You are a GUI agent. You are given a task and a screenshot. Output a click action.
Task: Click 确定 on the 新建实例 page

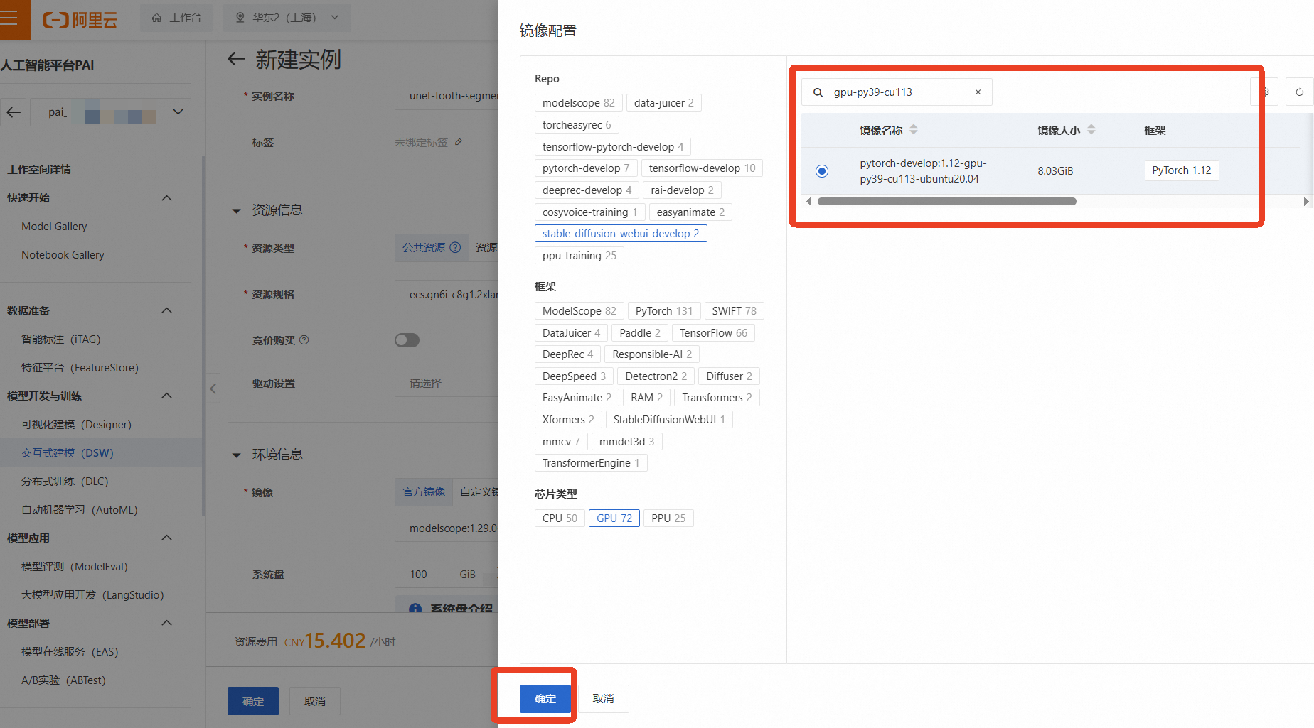point(253,702)
